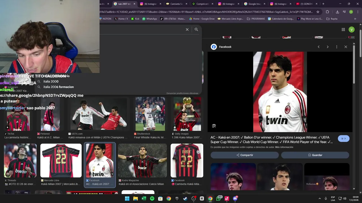The image size is (362, 203).
Task: Expand the Ropita bookmarks folder
Action: point(332,19)
